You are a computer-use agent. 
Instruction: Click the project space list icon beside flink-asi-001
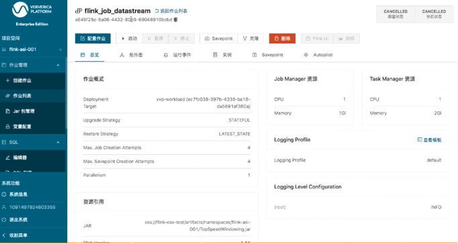[4, 50]
